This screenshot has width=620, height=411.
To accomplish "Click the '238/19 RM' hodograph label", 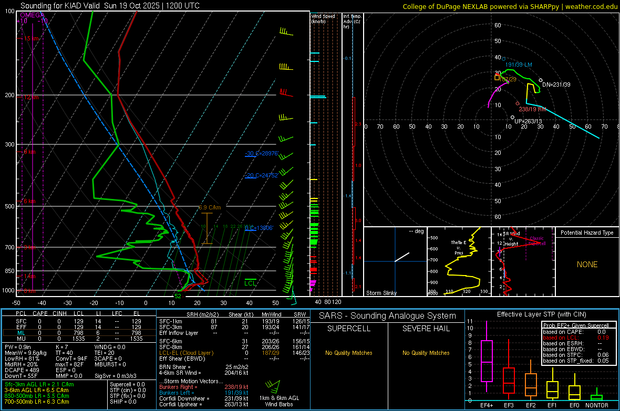I will (x=533, y=109).
